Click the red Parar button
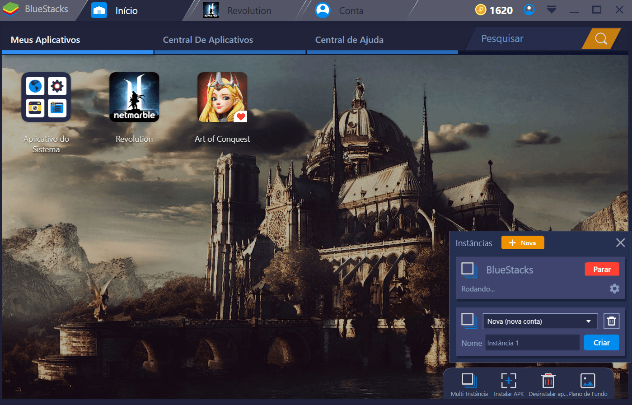This screenshot has width=632, height=405. coord(602,269)
